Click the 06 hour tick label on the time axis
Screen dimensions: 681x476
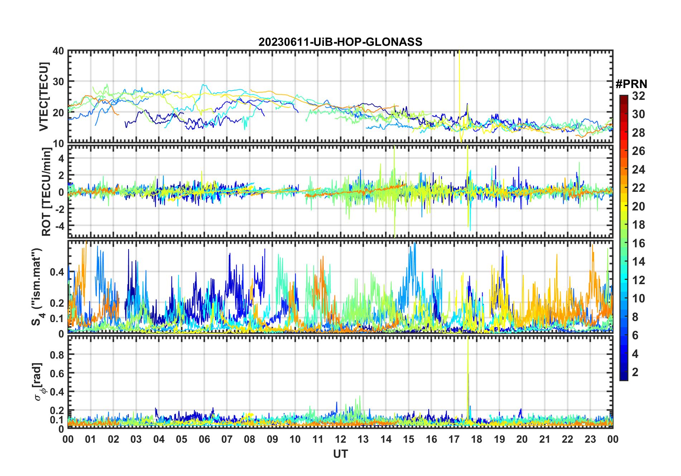pyautogui.click(x=204, y=439)
